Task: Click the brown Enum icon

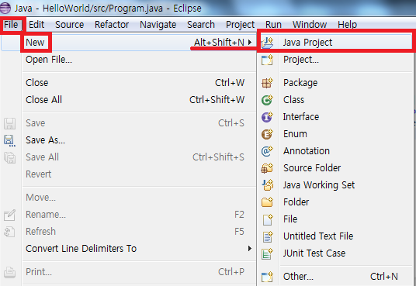Action: tap(267, 134)
